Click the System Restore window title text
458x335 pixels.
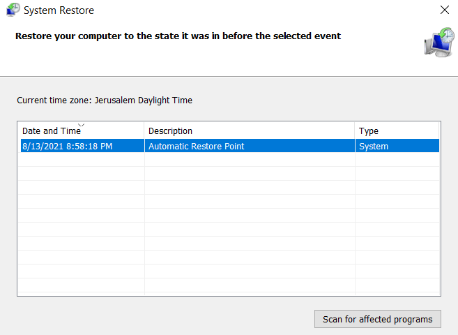click(59, 10)
